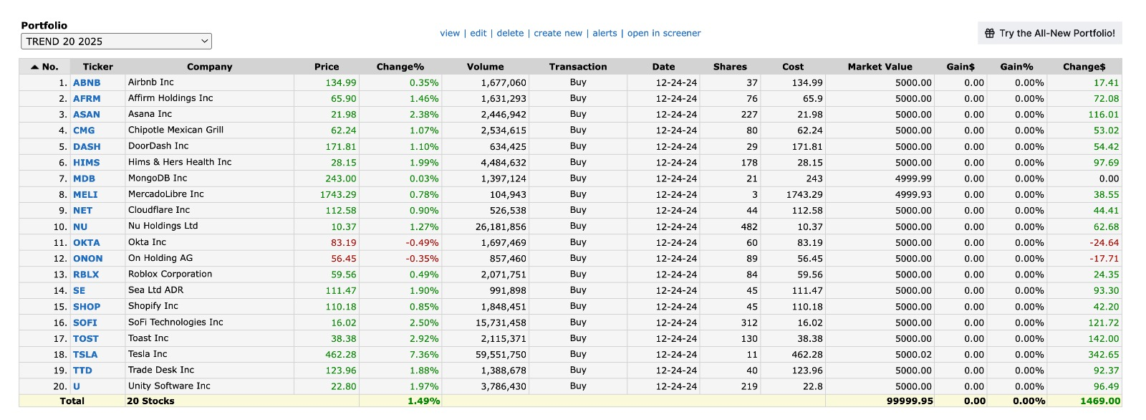Click the 20 Stocks total label

[151, 401]
